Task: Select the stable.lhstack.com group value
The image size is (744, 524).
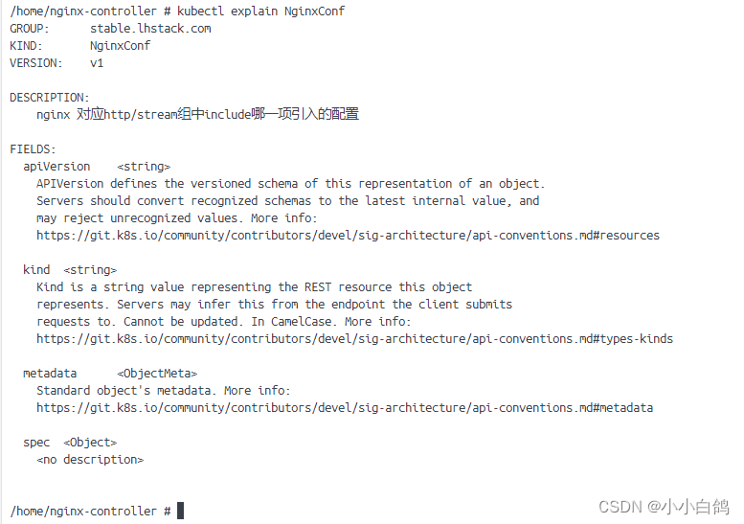Action: click(150, 29)
